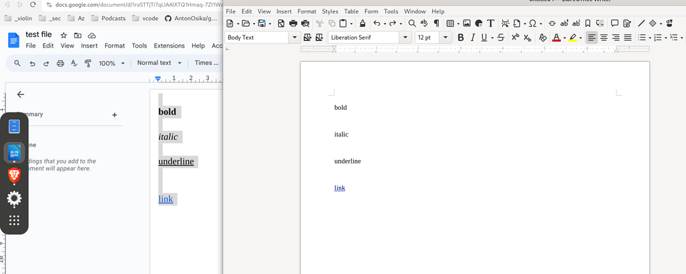Open Body Text paragraph style dropdown
This screenshot has height=274, width=686.
pos(295,38)
